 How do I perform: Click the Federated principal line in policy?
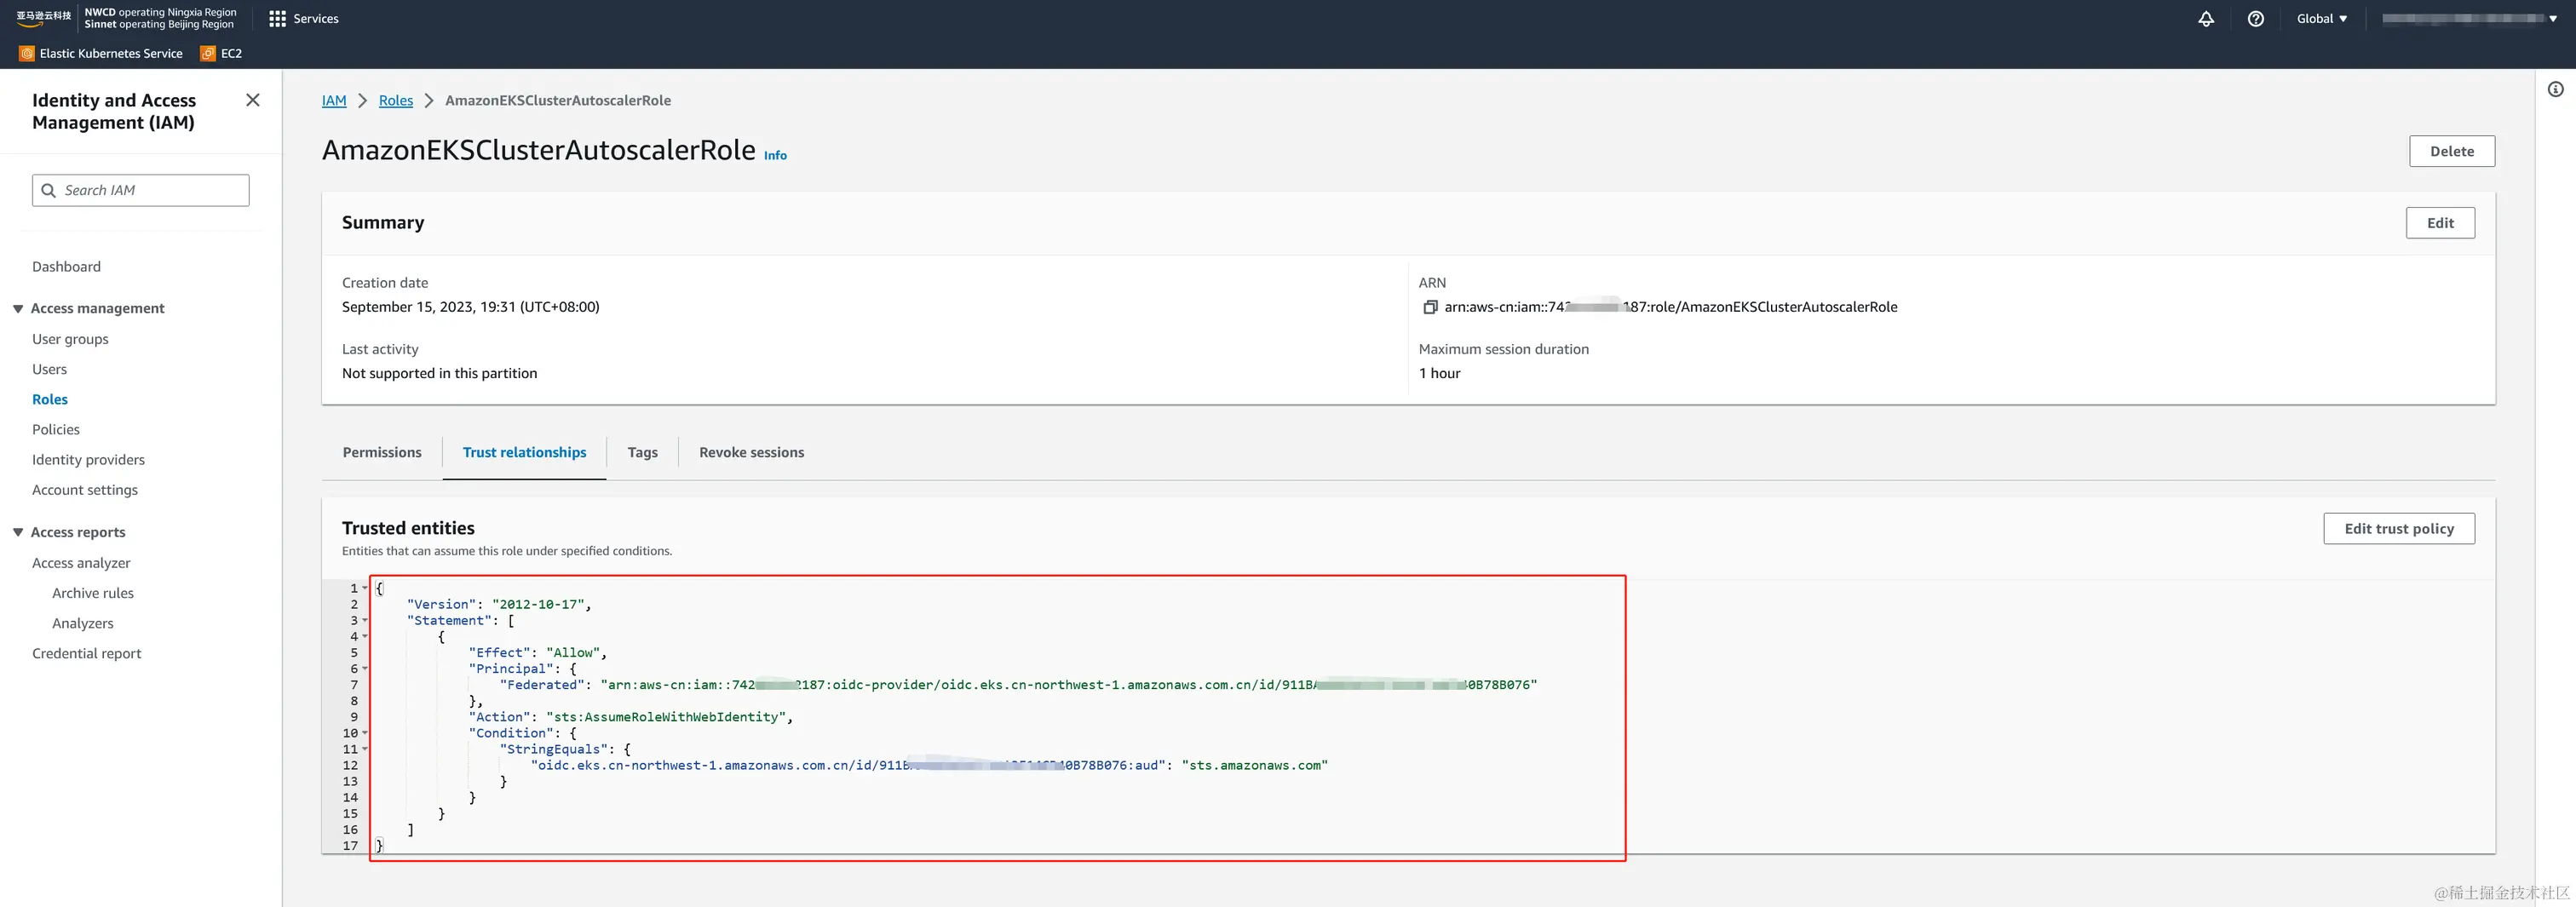click(x=1018, y=685)
